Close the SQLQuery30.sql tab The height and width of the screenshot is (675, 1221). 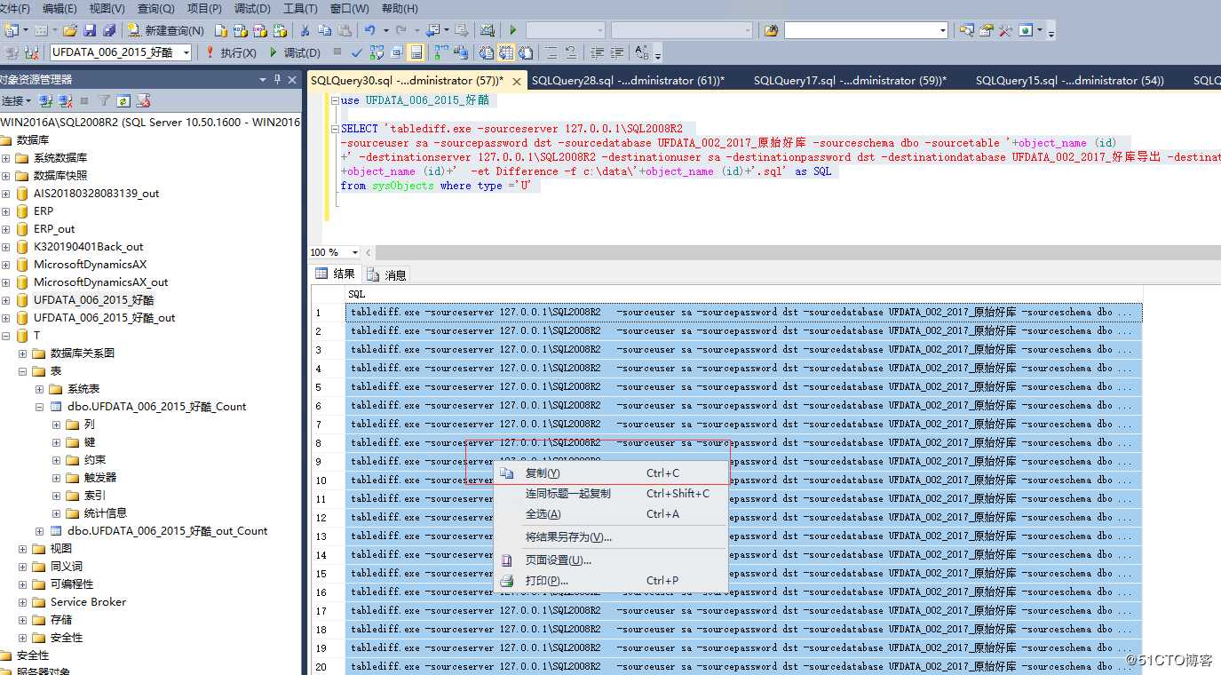(517, 81)
